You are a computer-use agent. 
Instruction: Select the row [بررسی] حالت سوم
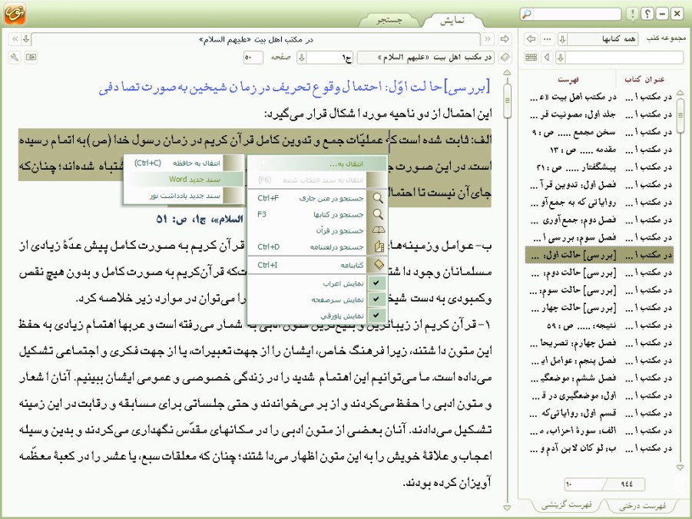(x=599, y=290)
